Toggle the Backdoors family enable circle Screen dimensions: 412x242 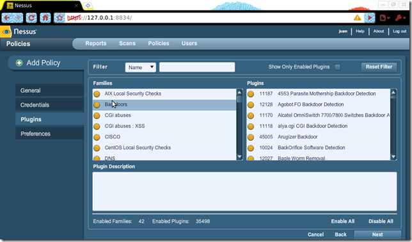97,105
